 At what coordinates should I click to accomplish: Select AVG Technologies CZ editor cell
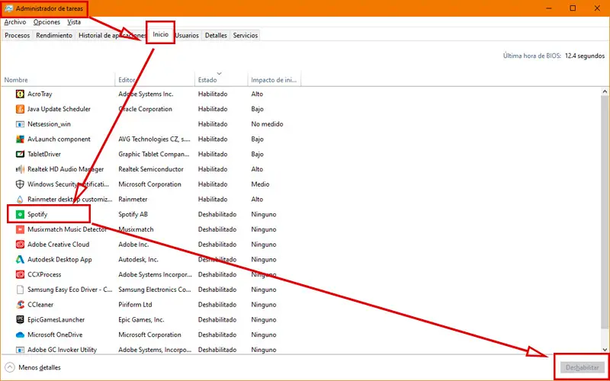[x=155, y=139]
